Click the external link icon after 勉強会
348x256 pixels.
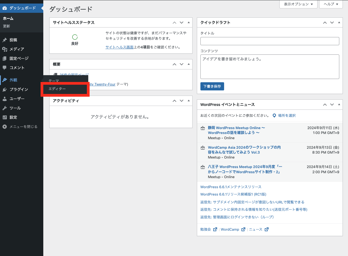click(x=215, y=229)
